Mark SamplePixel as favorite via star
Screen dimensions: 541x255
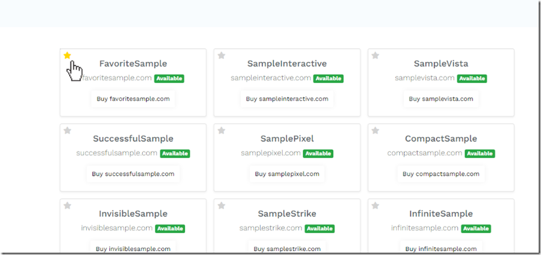(222, 131)
